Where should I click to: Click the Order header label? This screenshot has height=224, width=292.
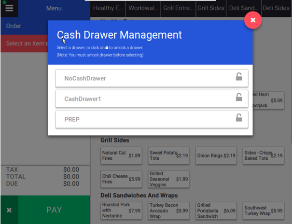point(14,26)
